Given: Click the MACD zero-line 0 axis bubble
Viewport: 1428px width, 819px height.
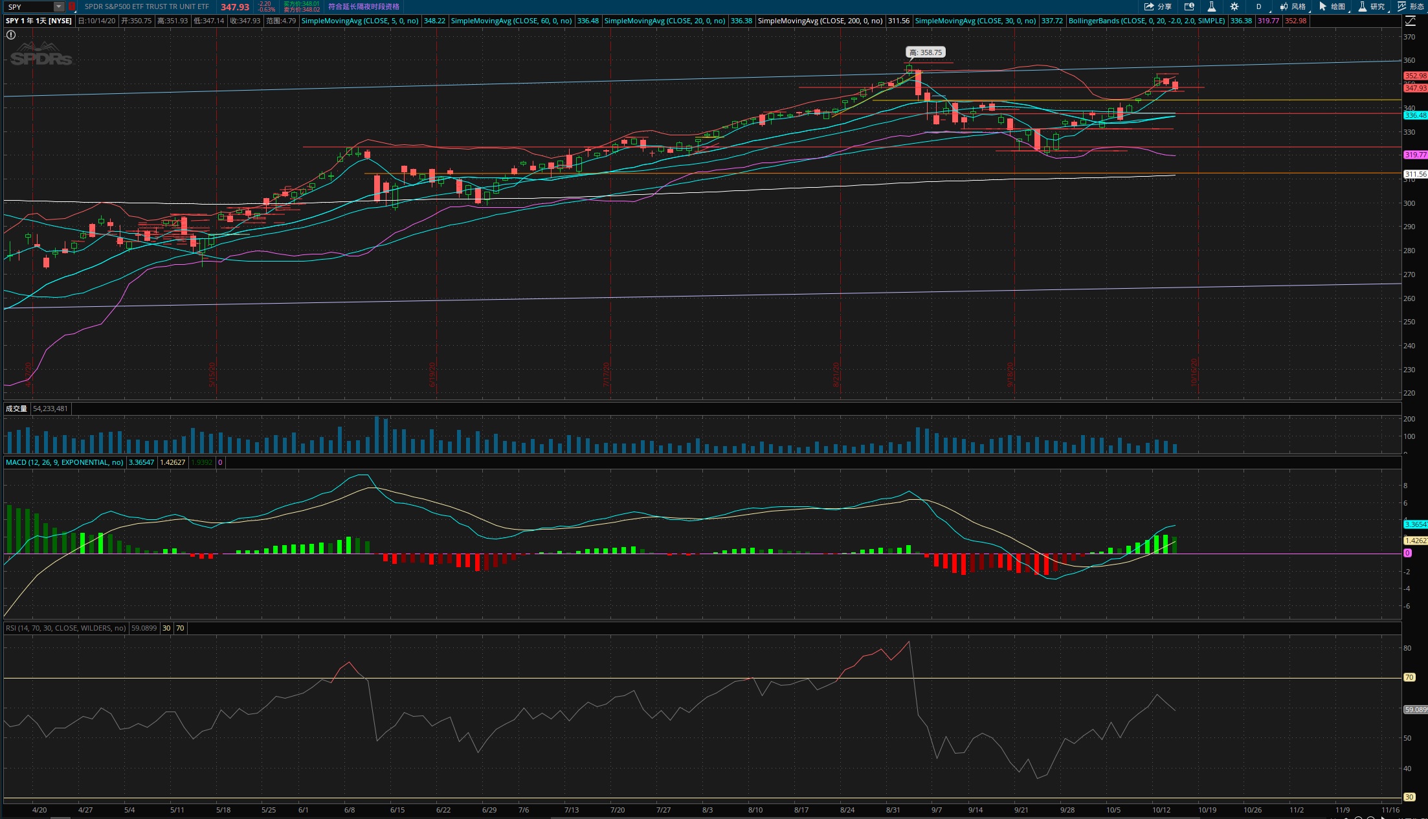Looking at the screenshot, I should click(x=1407, y=553).
